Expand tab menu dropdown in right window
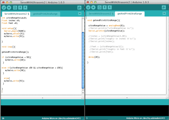The image size is (169, 120). 164,14
